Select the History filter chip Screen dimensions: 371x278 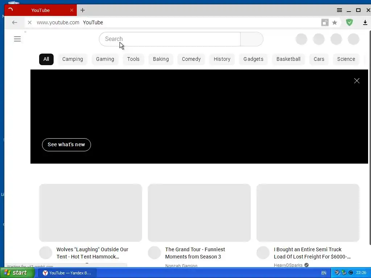222,59
